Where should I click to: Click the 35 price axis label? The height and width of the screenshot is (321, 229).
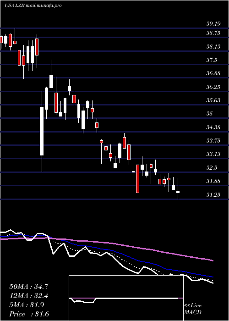pyautogui.click(x=209, y=114)
